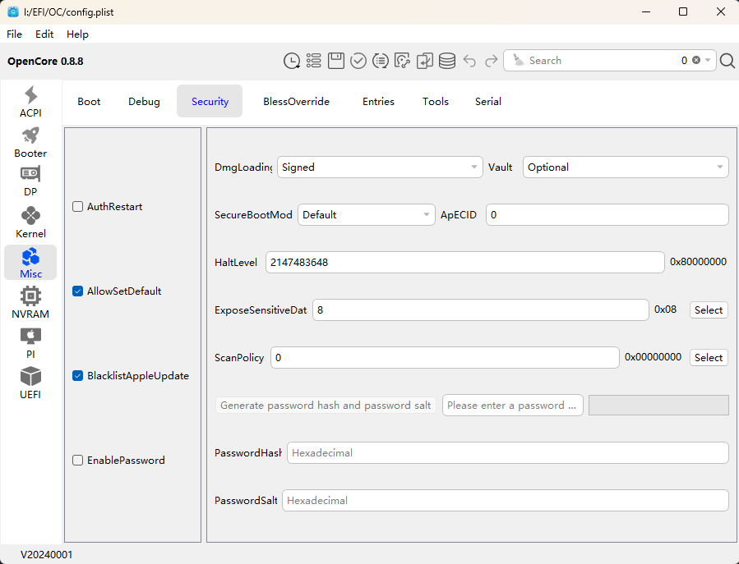
Task: Click the save floppy disk toolbar icon
Action: click(335, 61)
